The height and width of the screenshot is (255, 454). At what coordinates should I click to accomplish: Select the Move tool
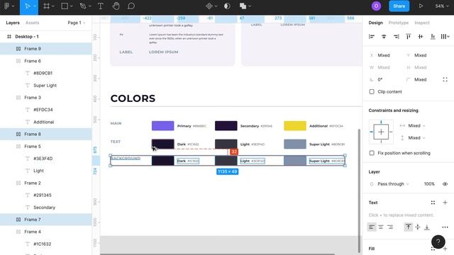pyautogui.click(x=28, y=6)
